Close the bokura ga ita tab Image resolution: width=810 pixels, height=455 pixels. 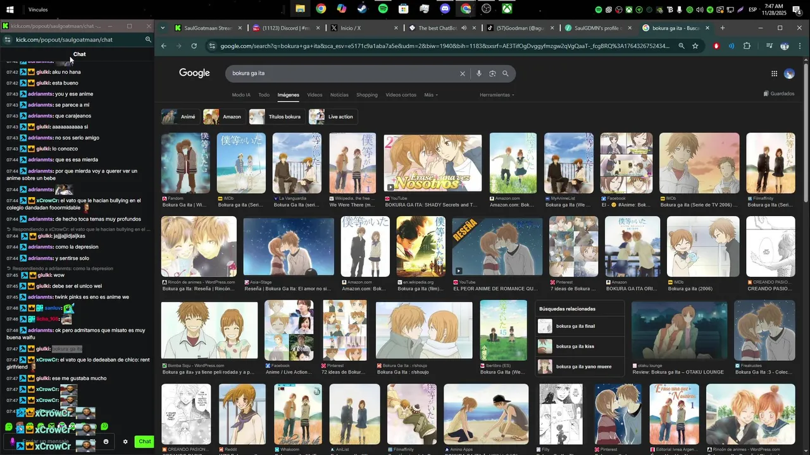click(707, 28)
